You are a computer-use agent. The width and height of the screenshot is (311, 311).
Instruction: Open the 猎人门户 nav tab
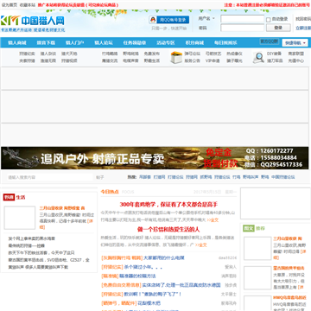[74, 42]
